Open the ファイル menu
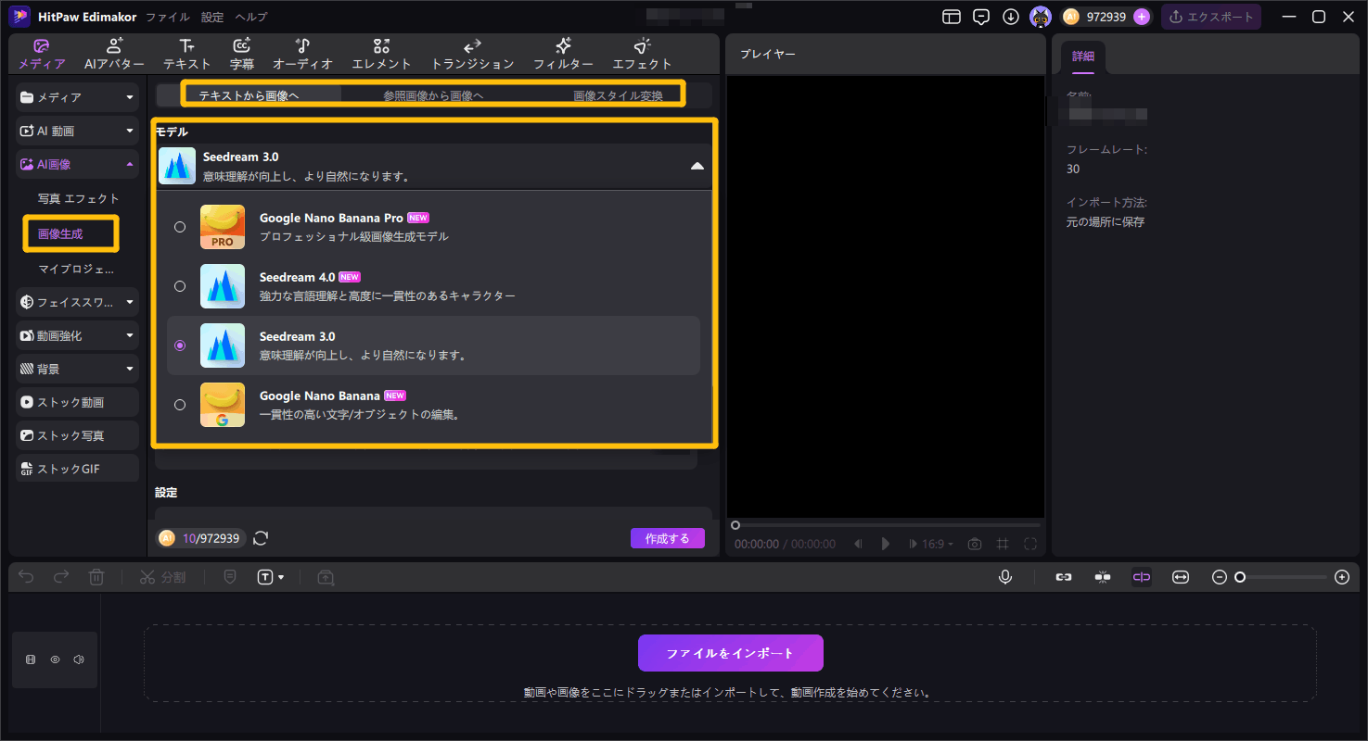Viewport: 1368px width, 741px height. point(167,17)
